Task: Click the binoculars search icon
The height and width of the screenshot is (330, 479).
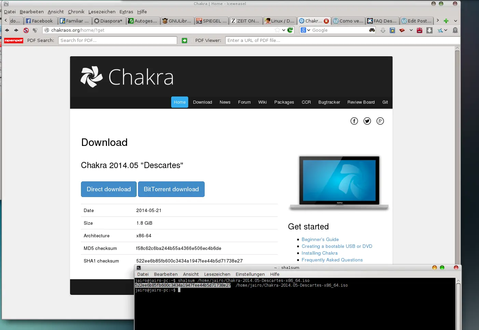Action: 372,30
